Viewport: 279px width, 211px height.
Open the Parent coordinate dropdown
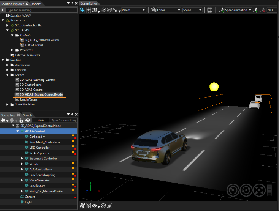(x=133, y=10)
